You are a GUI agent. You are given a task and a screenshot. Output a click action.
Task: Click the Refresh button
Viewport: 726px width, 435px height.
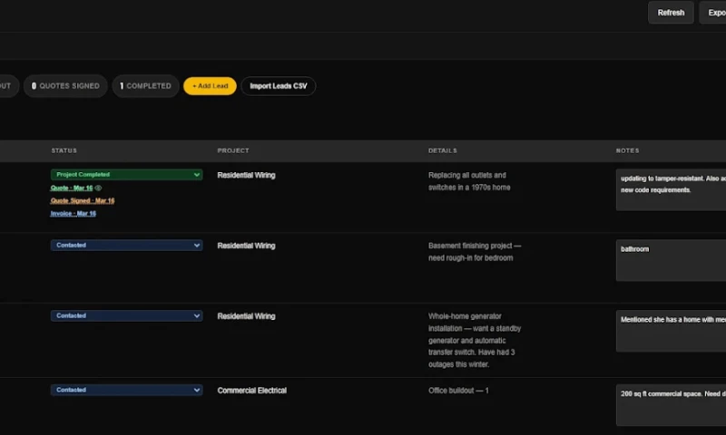click(x=671, y=13)
